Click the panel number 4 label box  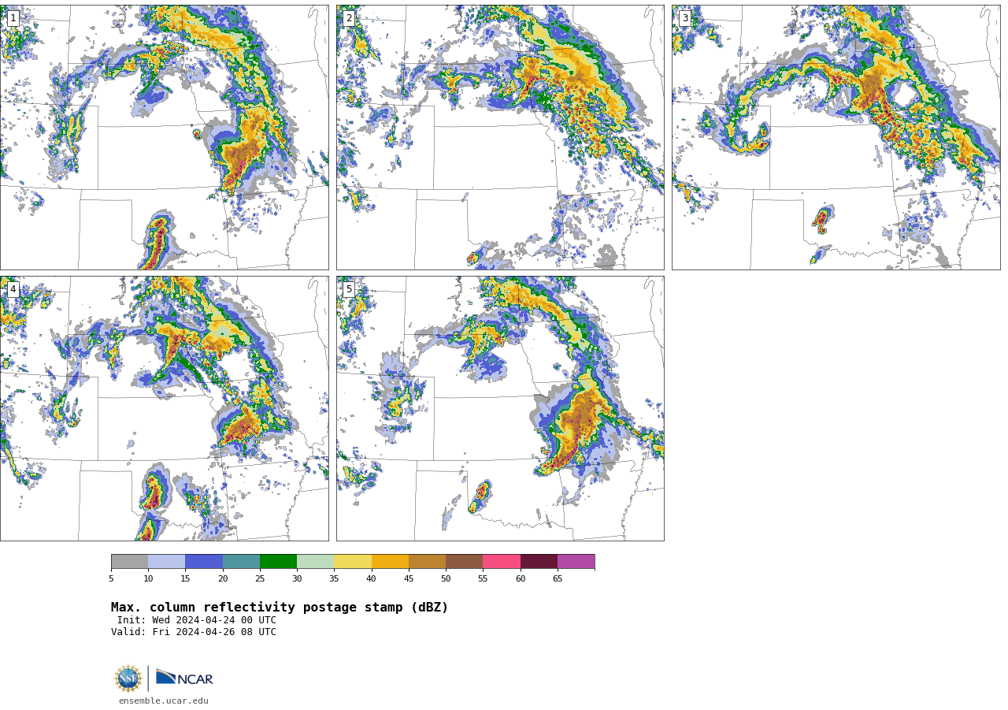(x=13, y=289)
